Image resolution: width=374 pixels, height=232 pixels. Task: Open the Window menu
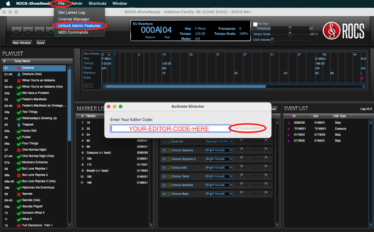tap(119, 3)
